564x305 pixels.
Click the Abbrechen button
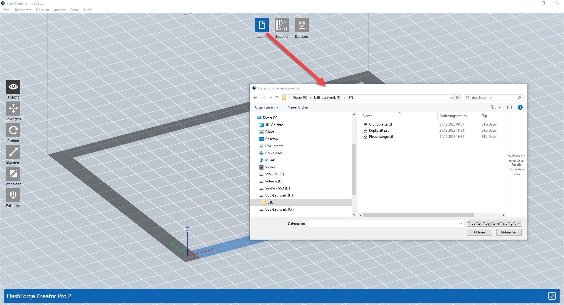point(509,232)
